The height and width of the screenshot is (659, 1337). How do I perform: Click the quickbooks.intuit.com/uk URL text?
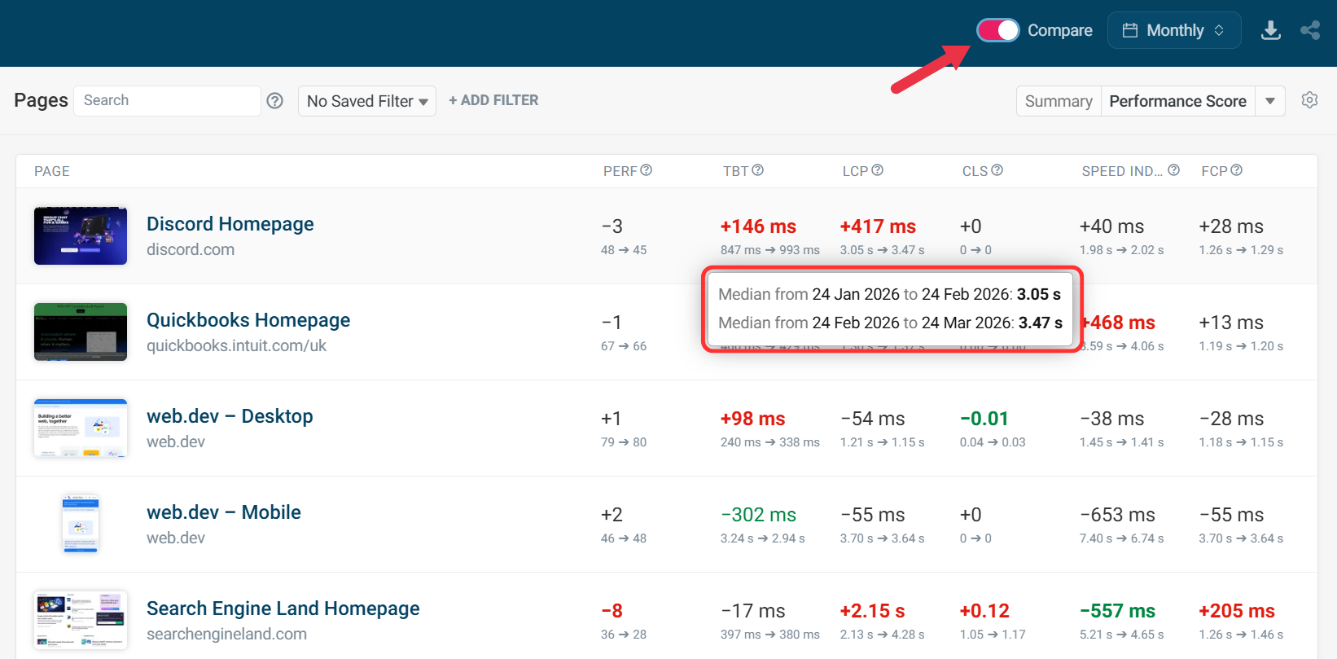pyautogui.click(x=236, y=345)
